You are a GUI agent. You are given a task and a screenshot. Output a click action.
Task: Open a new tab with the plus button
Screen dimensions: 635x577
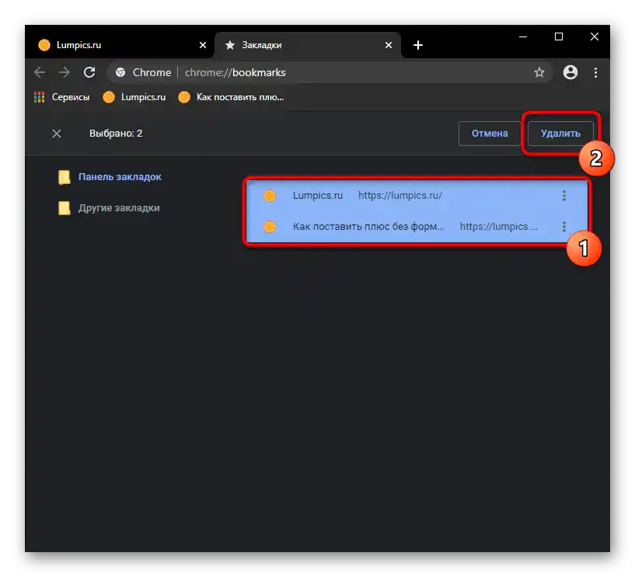pos(418,45)
